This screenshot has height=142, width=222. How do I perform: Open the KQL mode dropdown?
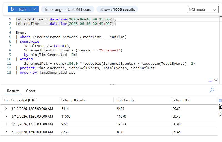pyautogui.click(x=203, y=9)
